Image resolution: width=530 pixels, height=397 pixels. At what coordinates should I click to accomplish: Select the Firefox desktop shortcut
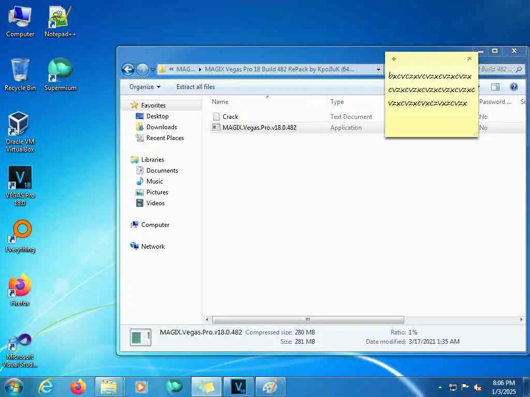click(20, 289)
